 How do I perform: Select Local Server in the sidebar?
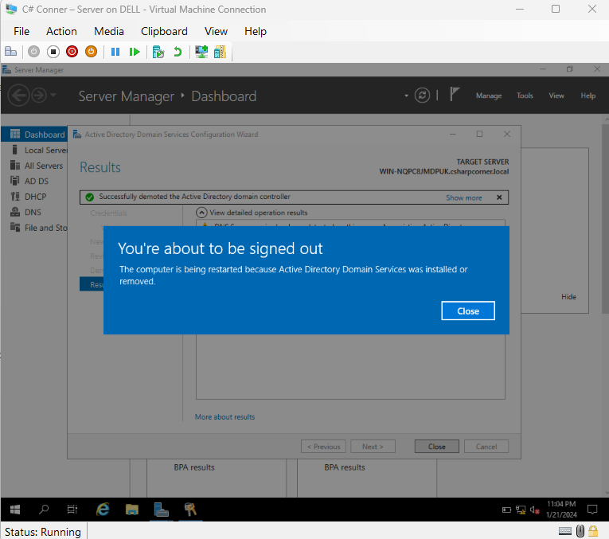[x=34, y=150]
